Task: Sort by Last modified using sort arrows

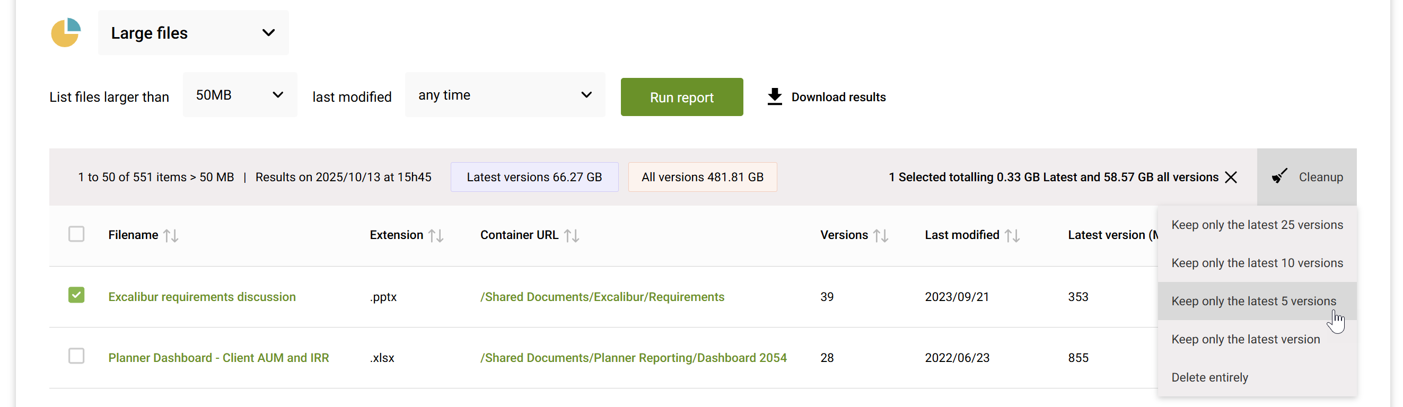Action: coord(1012,236)
